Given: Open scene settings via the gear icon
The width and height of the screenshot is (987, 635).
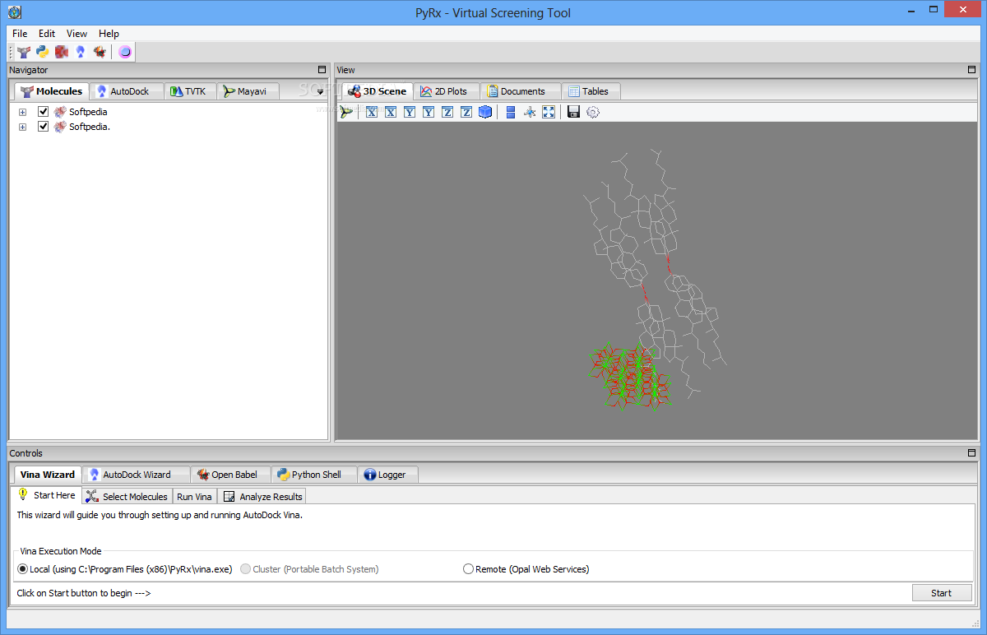Looking at the screenshot, I should coord(591,112).
